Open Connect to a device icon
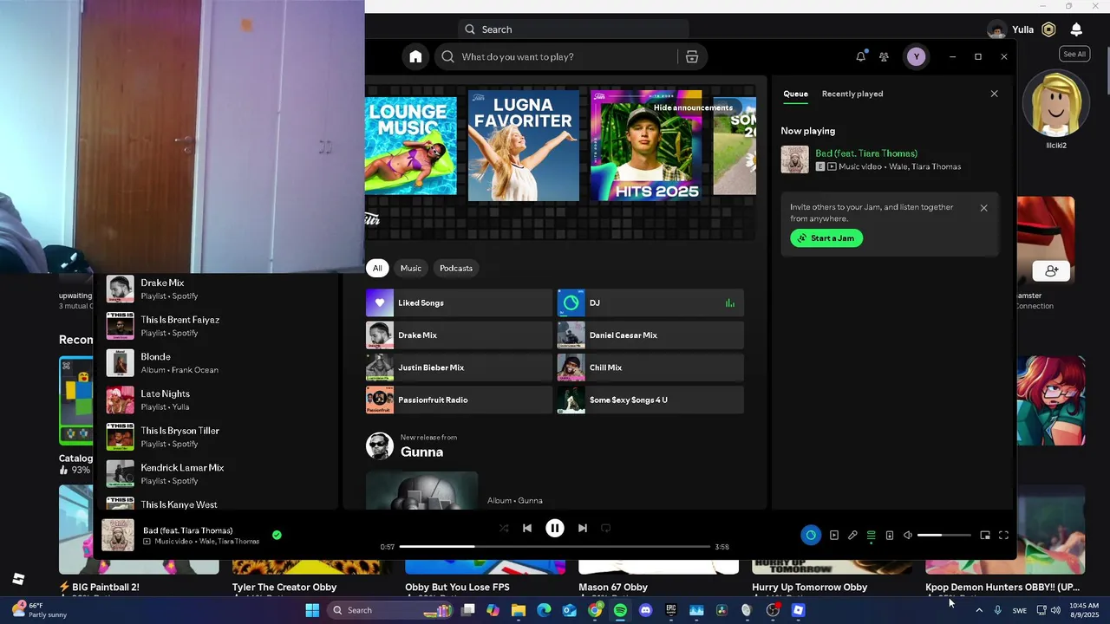Screen dimensions: 1110x624 [890, 535]
